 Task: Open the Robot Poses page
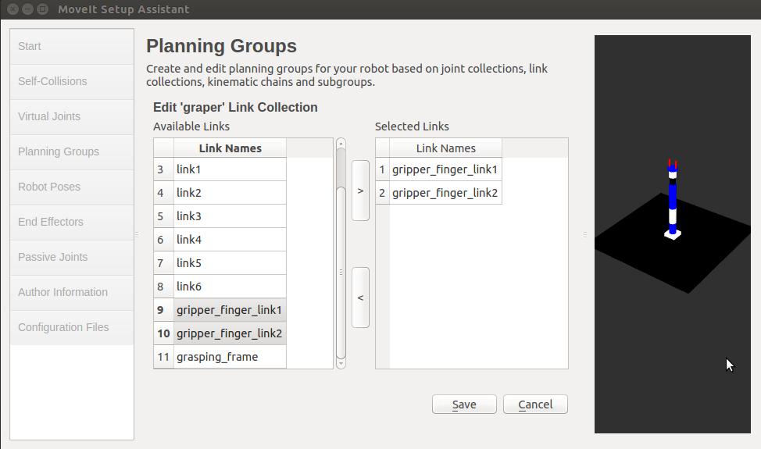point(72,187)
